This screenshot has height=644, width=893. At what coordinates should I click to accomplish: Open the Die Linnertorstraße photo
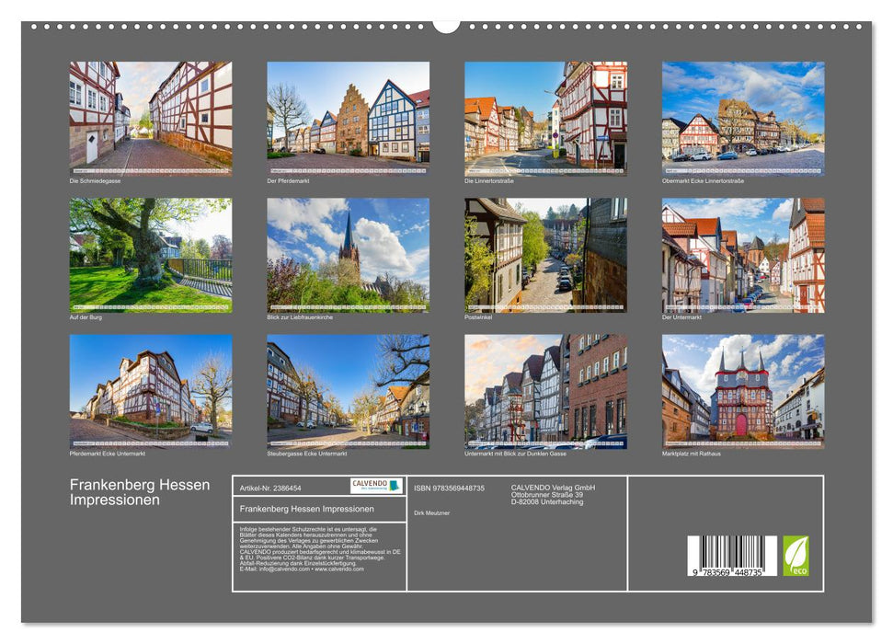click(545, 119)
